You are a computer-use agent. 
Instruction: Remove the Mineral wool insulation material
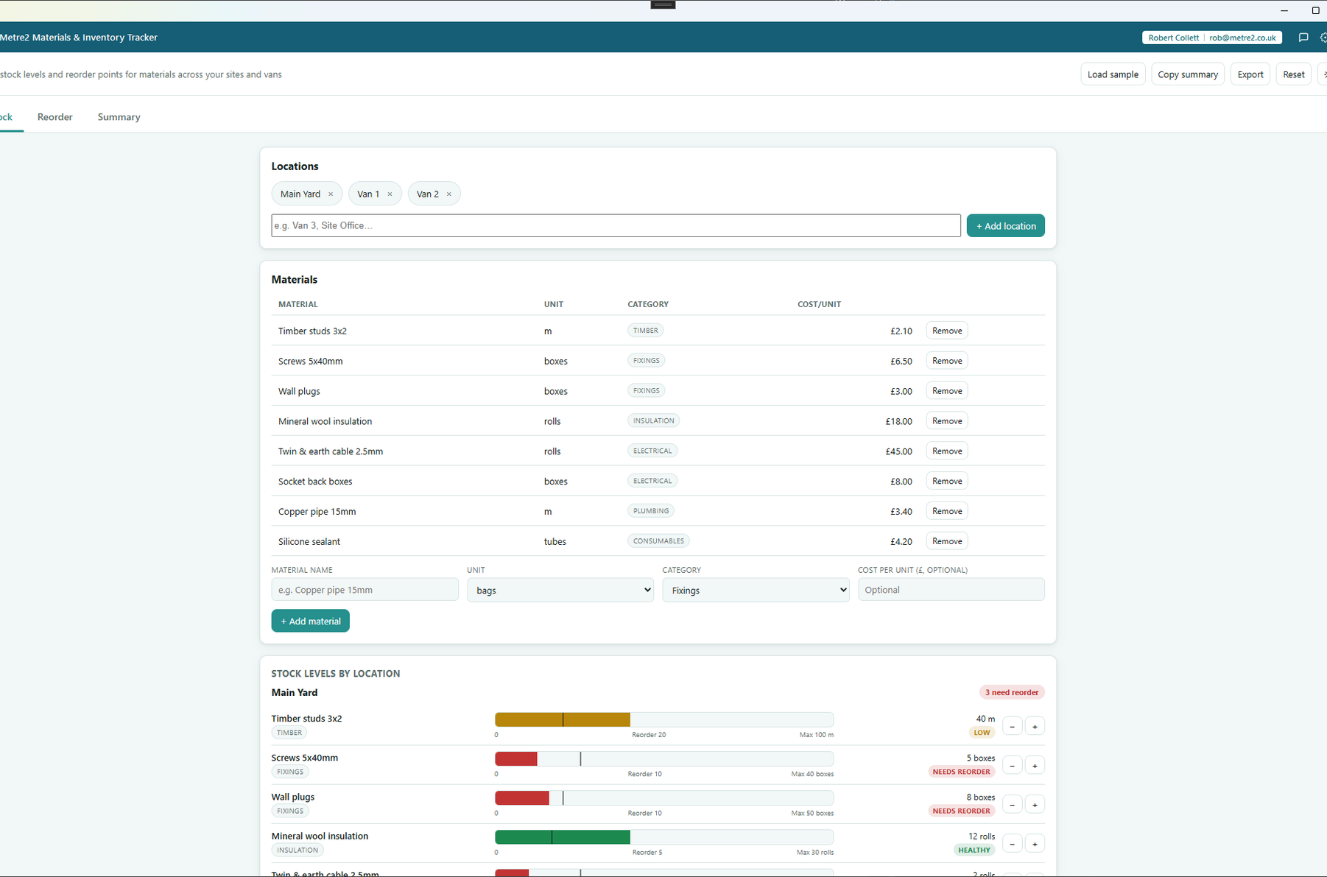pos(947,421)
